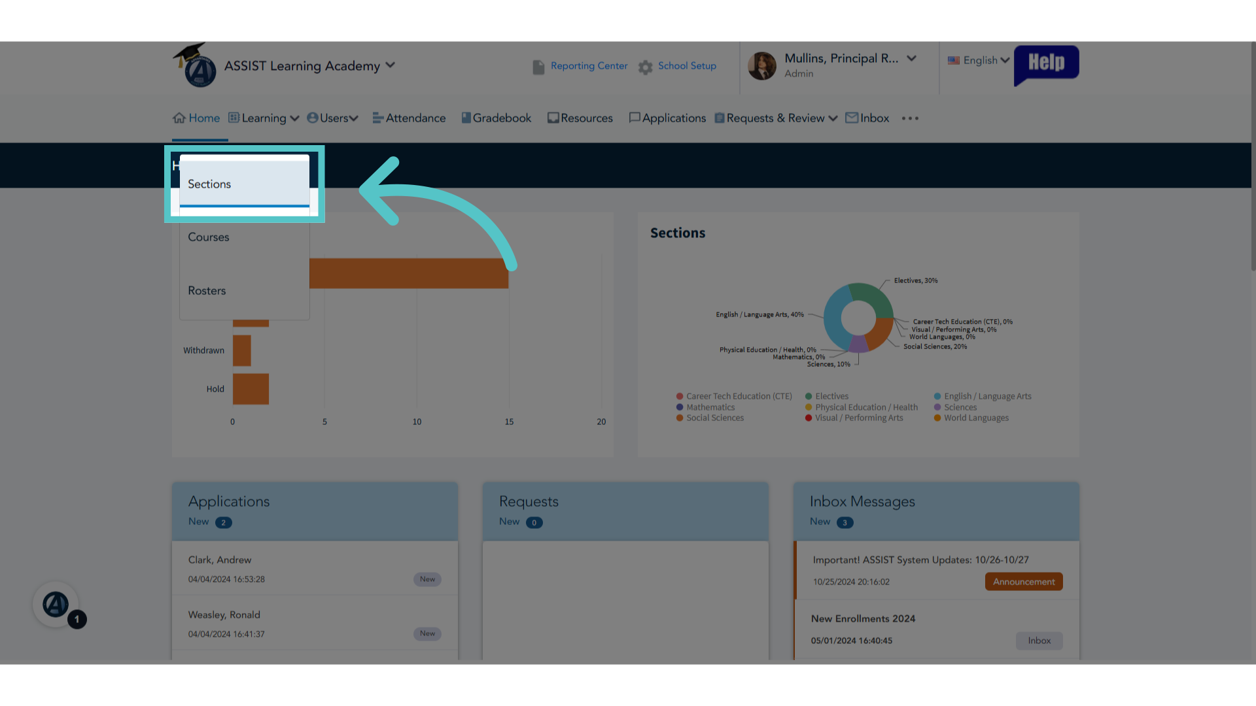
Task: Click the Principal Mullins profile avatar
Action: 762,66
